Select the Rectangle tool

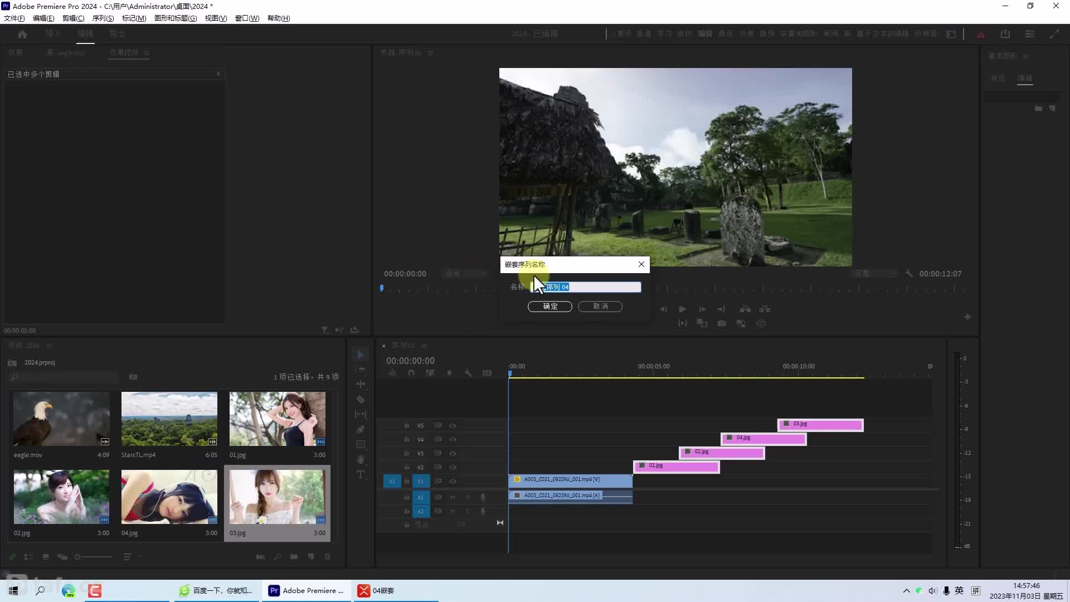coord(361,444)
